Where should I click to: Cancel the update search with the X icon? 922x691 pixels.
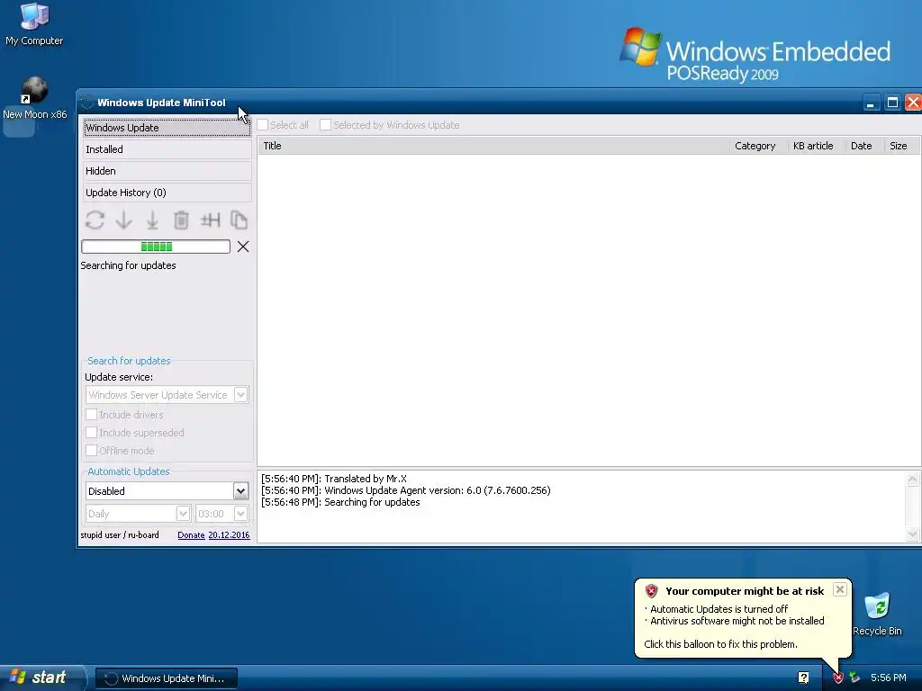pos(243,247)
